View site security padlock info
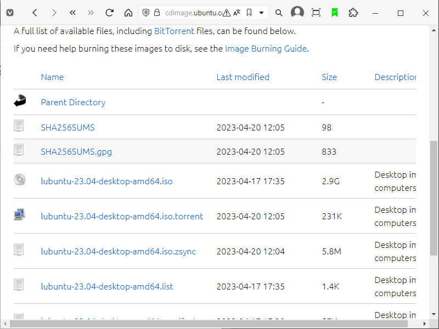Screen dimensions: 439x329 [157, 13]
